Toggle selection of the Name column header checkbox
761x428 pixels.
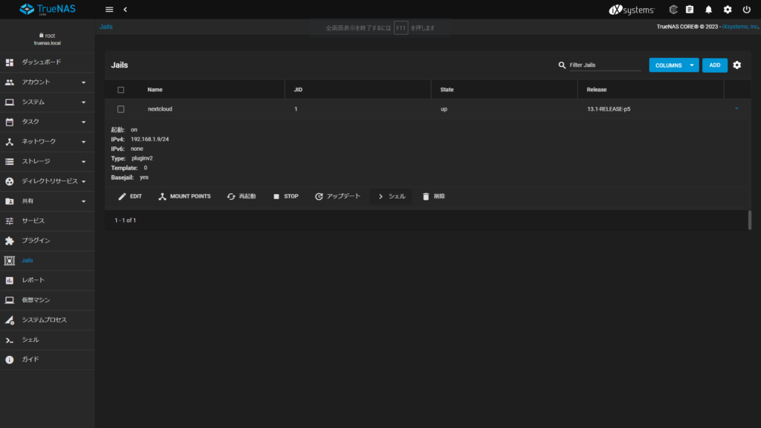[x=120, y=89]
